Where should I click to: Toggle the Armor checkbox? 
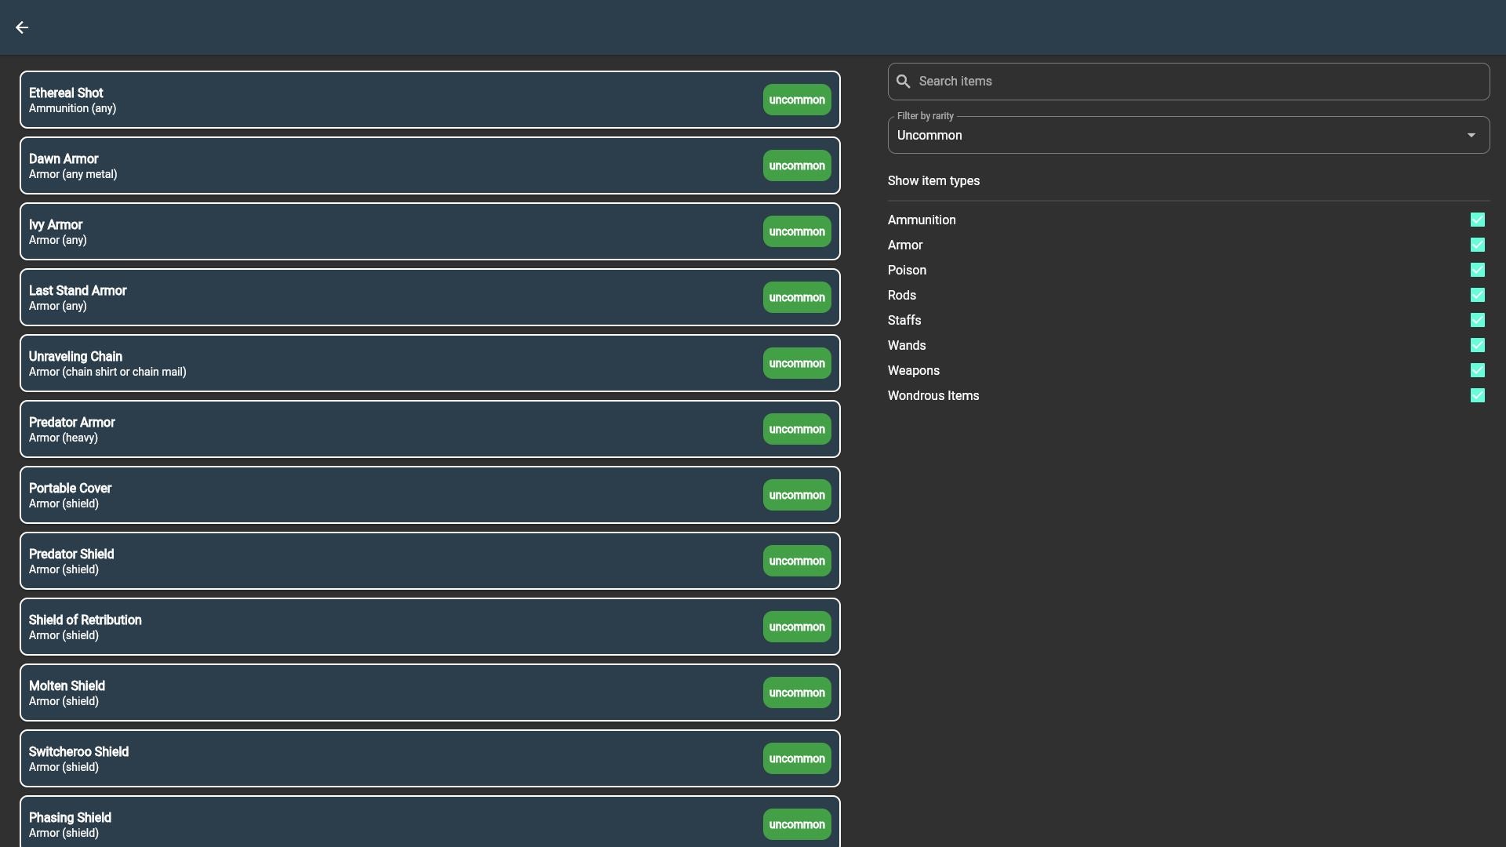click(1477, 245)
